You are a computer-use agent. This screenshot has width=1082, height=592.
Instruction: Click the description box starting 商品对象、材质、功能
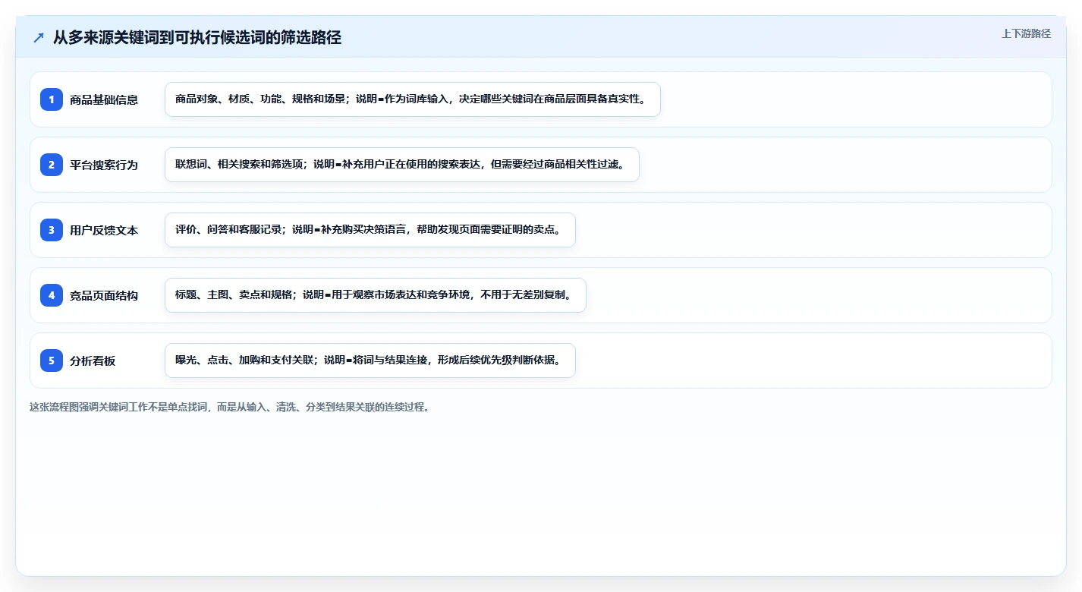(413, 99)
